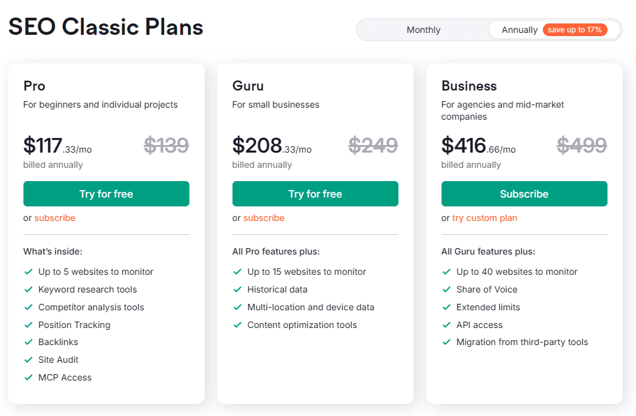Click 'try custom plan' under Business
This screenshot has height=416, width=636.
click(485, 218)
